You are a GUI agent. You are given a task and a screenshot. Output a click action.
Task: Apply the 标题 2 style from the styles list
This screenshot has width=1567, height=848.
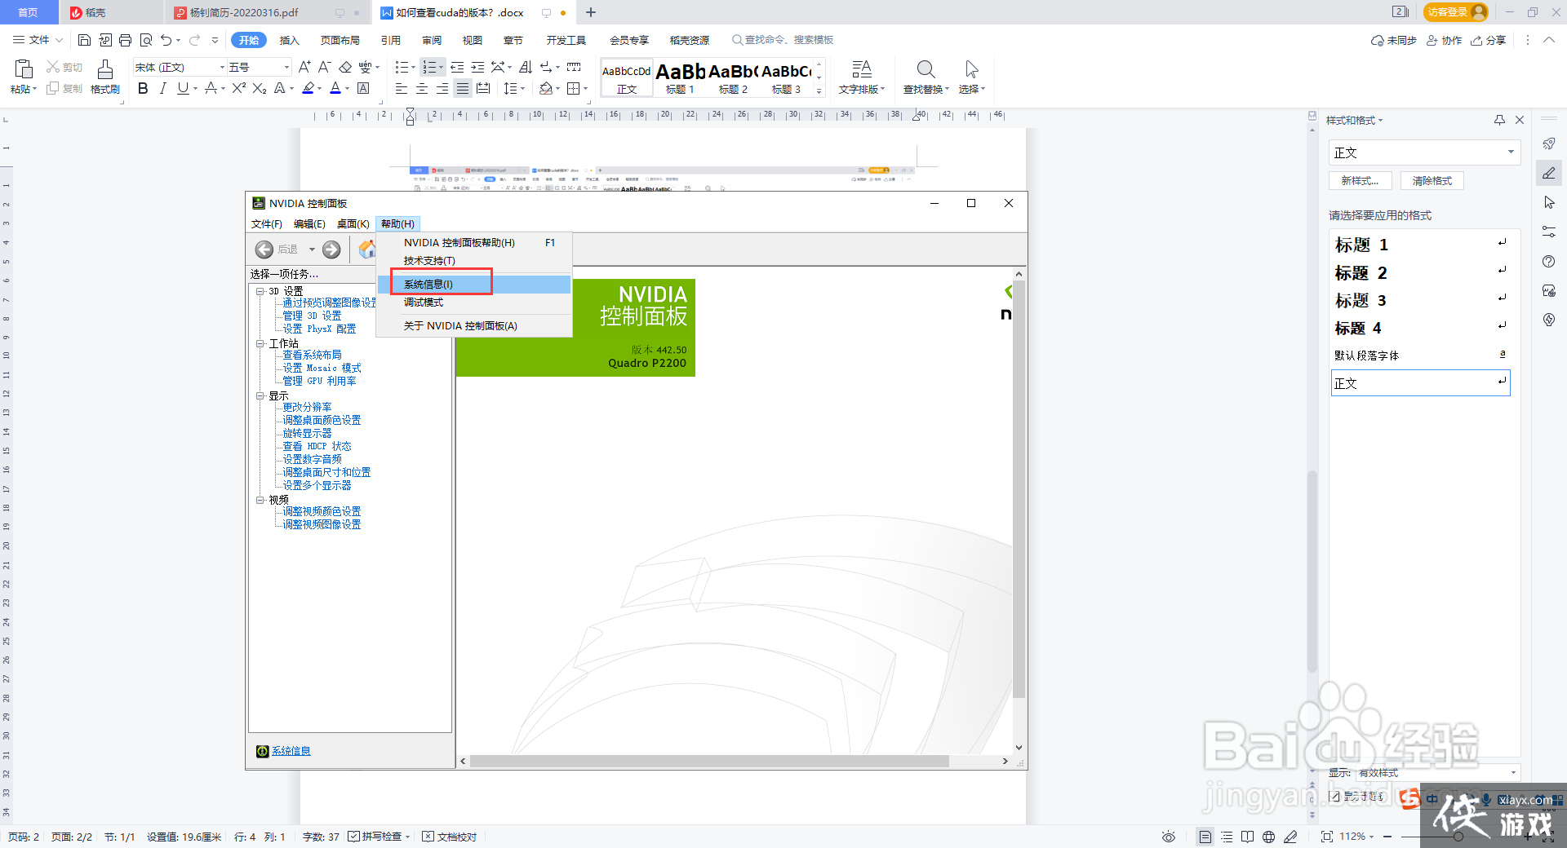tap(1421, 272)
